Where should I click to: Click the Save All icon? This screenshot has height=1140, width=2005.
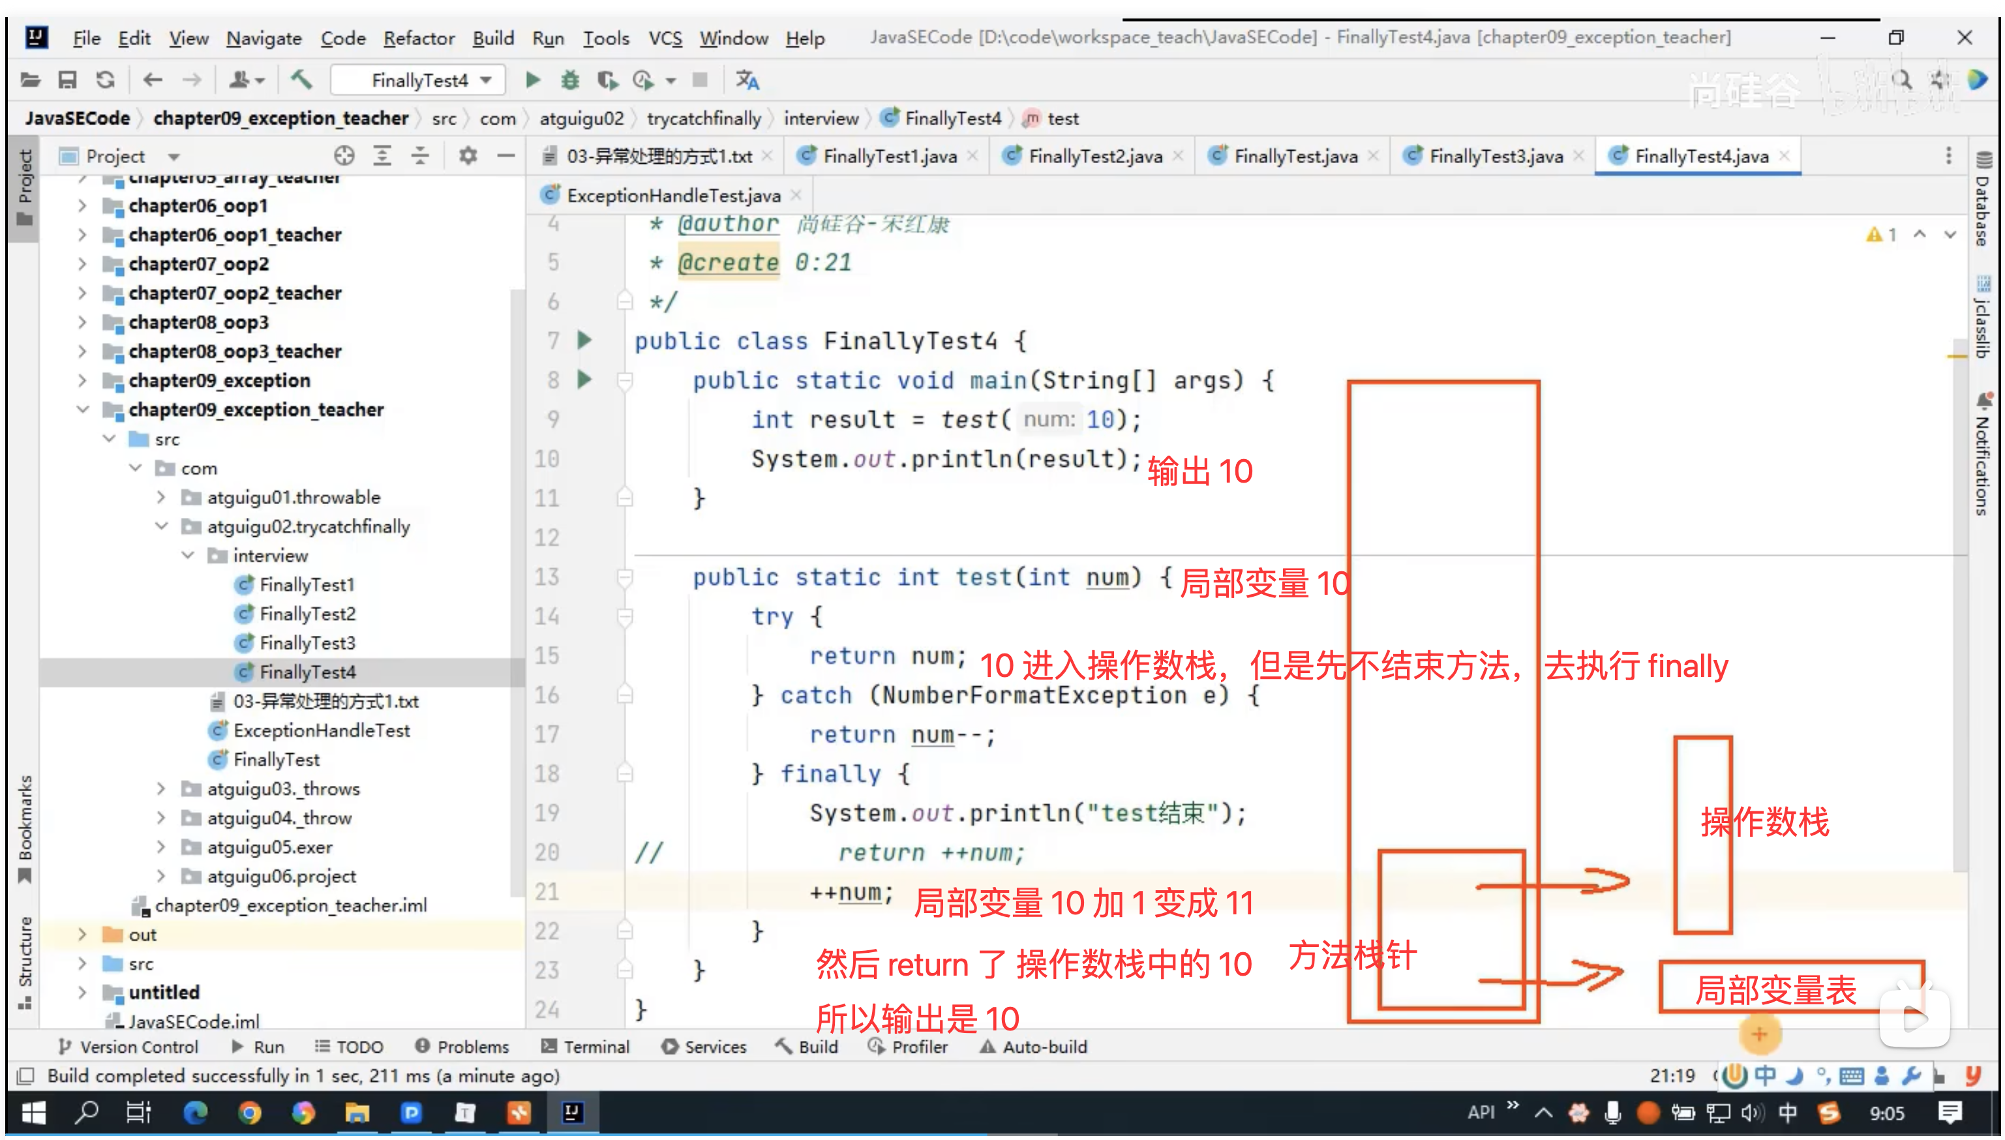pos(67,80)
